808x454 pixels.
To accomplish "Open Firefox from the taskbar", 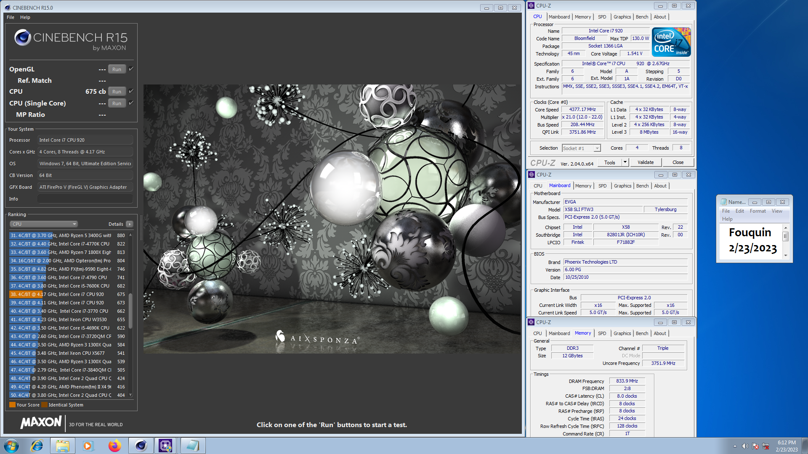I will pos(114,446).
